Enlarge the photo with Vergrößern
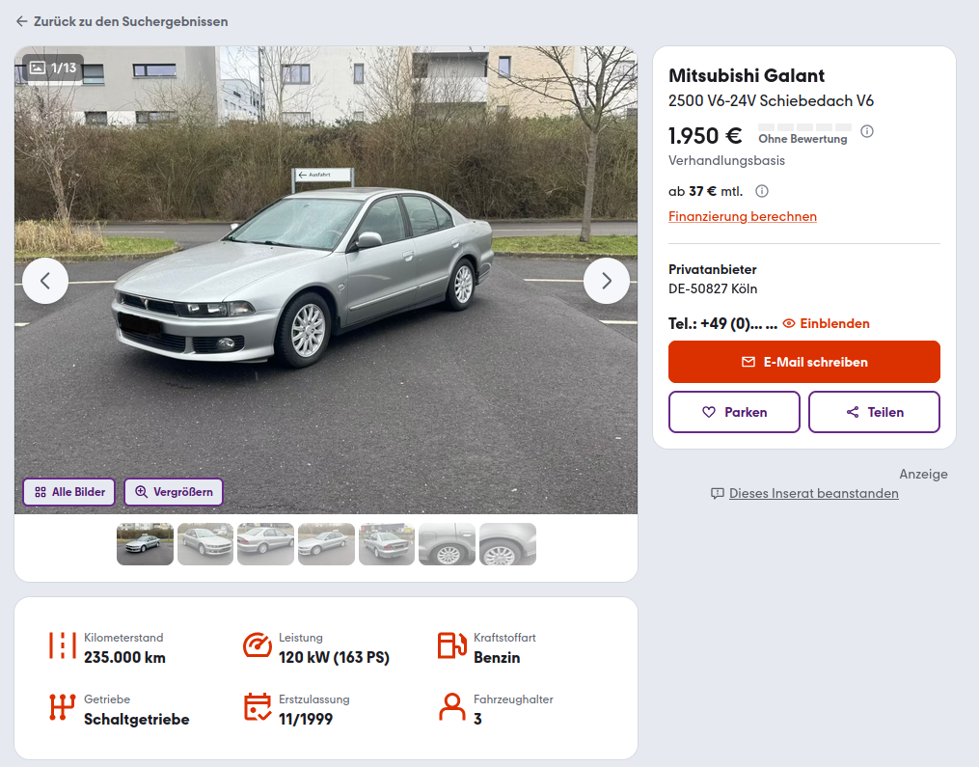 [174, 492]
